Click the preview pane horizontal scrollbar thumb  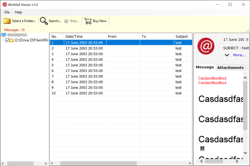click(214, 161)
